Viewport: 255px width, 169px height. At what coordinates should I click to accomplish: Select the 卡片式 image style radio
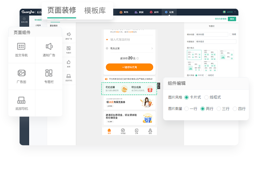pyautogui.click(x=187, y=97)
